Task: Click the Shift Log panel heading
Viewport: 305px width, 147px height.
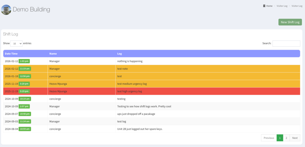Action: tap(10, 34)
